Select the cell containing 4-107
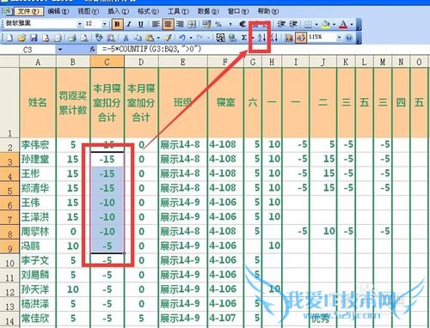430x328 pixels. [x=225, y=319]
